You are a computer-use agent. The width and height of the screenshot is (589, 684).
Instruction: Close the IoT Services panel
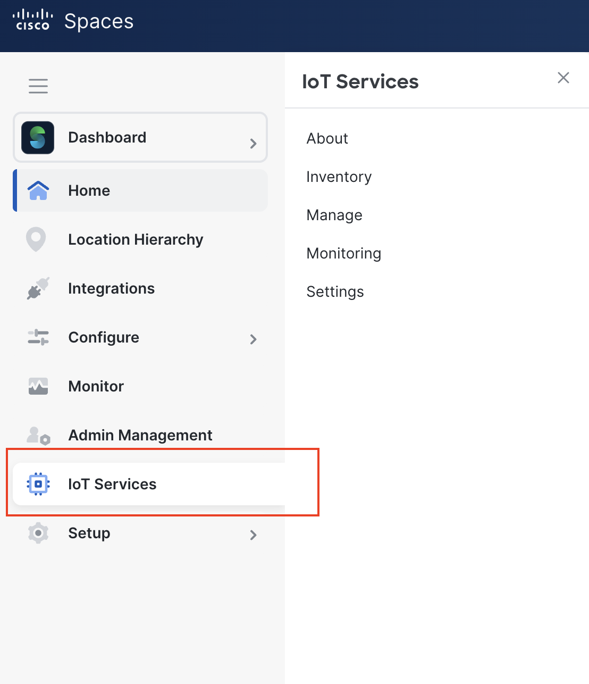pyautogui.click(x=563, y=78)
